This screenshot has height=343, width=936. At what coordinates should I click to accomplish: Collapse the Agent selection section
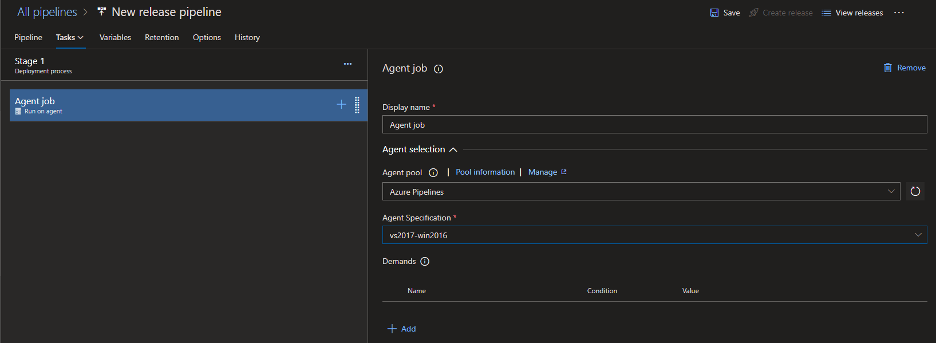[453, 149]
